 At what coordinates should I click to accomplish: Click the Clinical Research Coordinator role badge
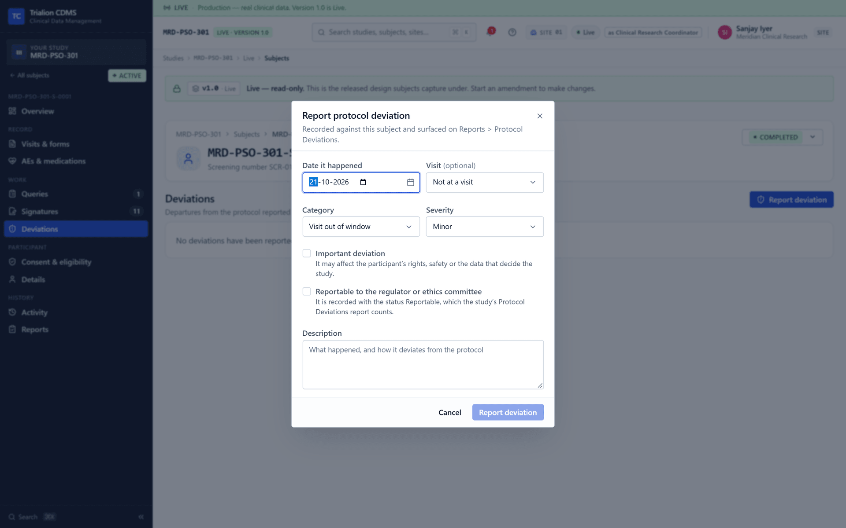pos(653,33)
